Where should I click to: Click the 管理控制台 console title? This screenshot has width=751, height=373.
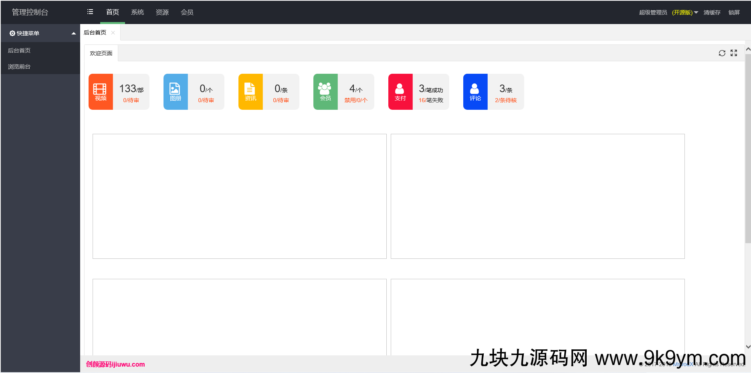click(30, 12)
